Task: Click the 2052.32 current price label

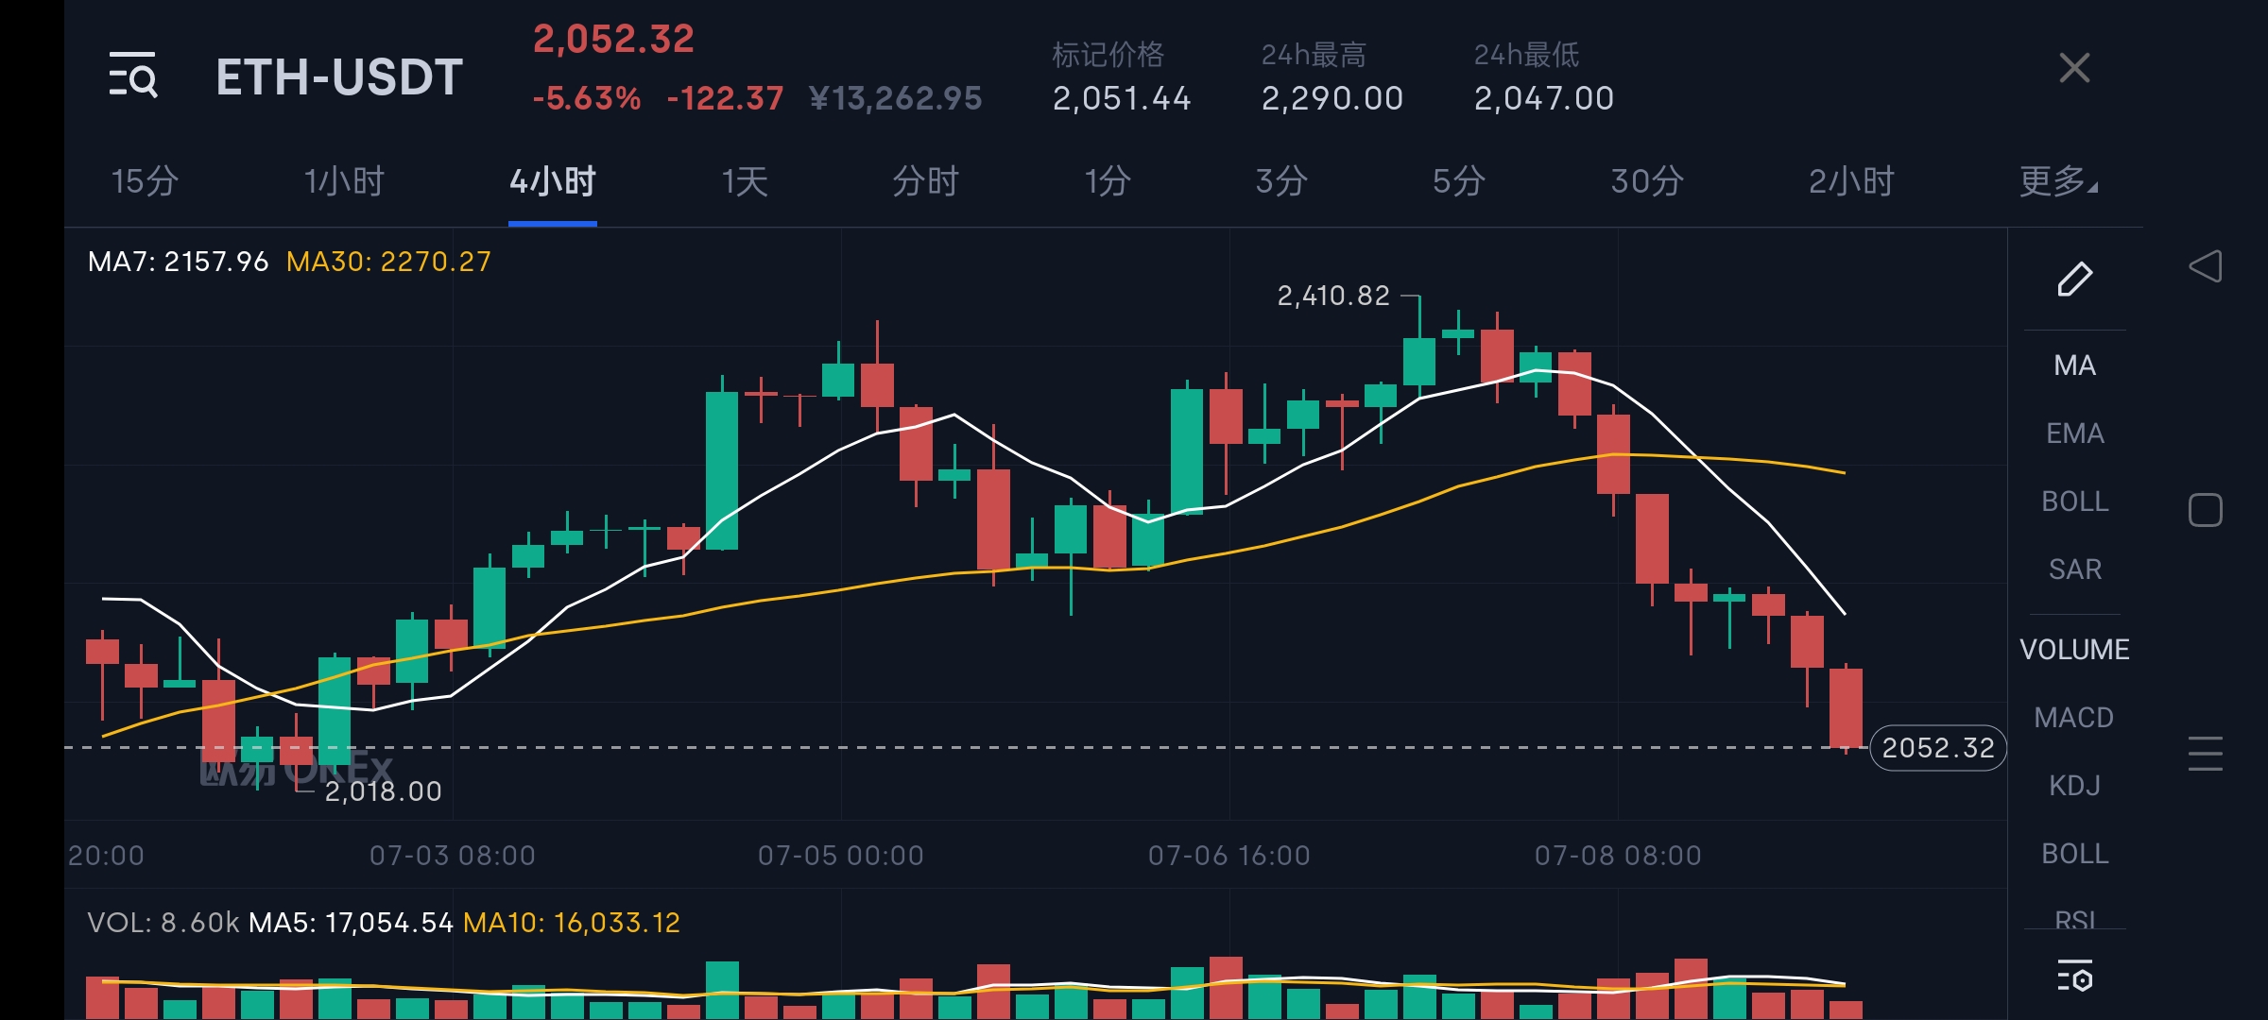Action: coord(1937,748)
